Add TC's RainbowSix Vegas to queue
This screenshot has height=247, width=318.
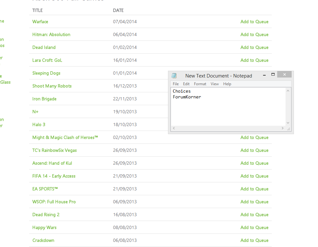(x=254, y=150)
